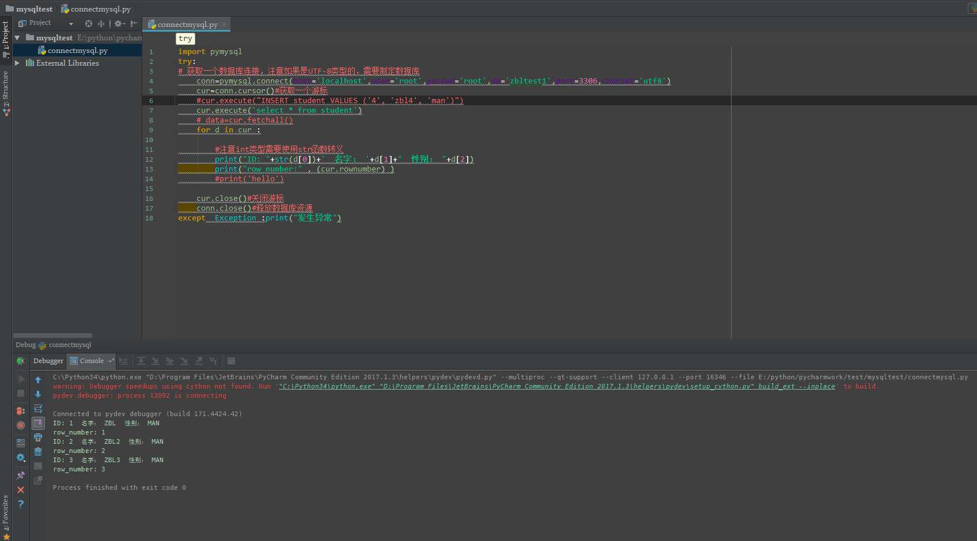Click the Run to Cursor icon
The image size is (977, 541).
213,361
